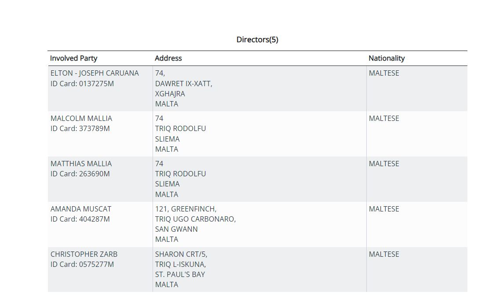Click the name Malcolm Mallia
496x306 pixels.
point(81,118)
